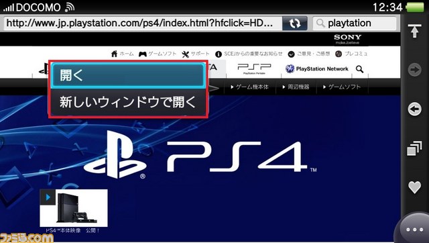Open the ホーム link
The height and width of the screenshot is (243, 429).
(x=122, y=54)
